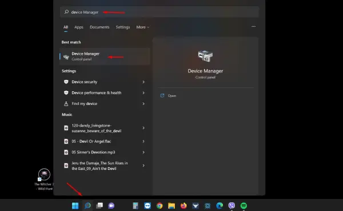Switch to the Documents tab

click(99, 27)
